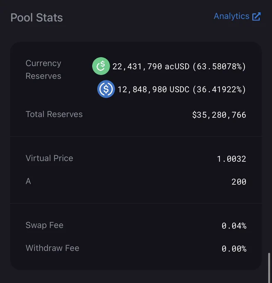Click the green acUSD token icon
This screenshot has height=283, width=272.
[101, 66]
